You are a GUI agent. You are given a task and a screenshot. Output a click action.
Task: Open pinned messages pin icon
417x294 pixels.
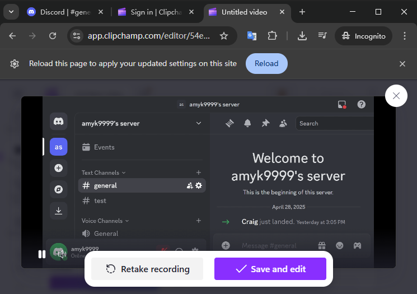tap(265, 123)
